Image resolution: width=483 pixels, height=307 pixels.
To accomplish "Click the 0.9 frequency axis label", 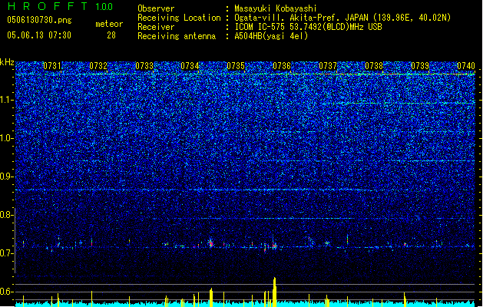I will pyautogui.click(x=6, y=177).
